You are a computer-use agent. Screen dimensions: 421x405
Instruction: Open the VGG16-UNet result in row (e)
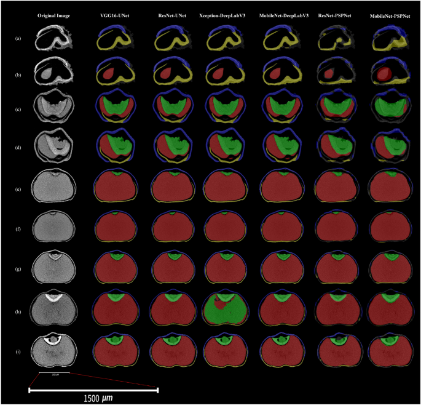click(x=116, y=185)
